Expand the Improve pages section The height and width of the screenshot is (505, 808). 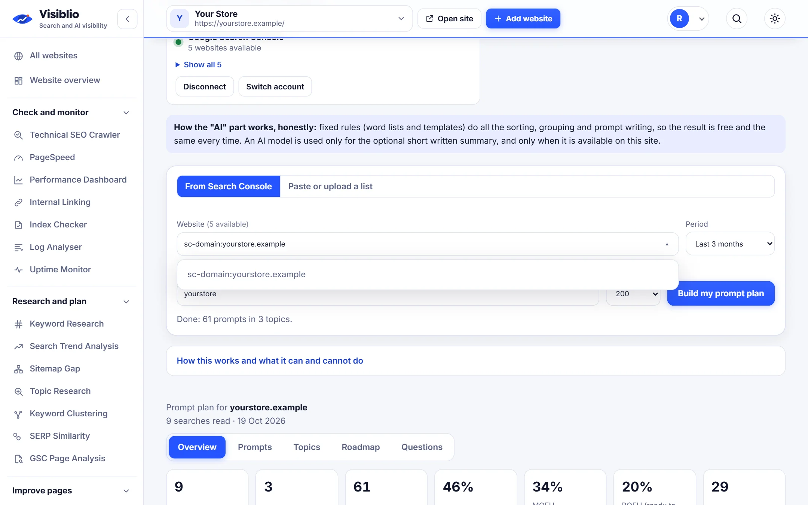click(x=126, y=491)
